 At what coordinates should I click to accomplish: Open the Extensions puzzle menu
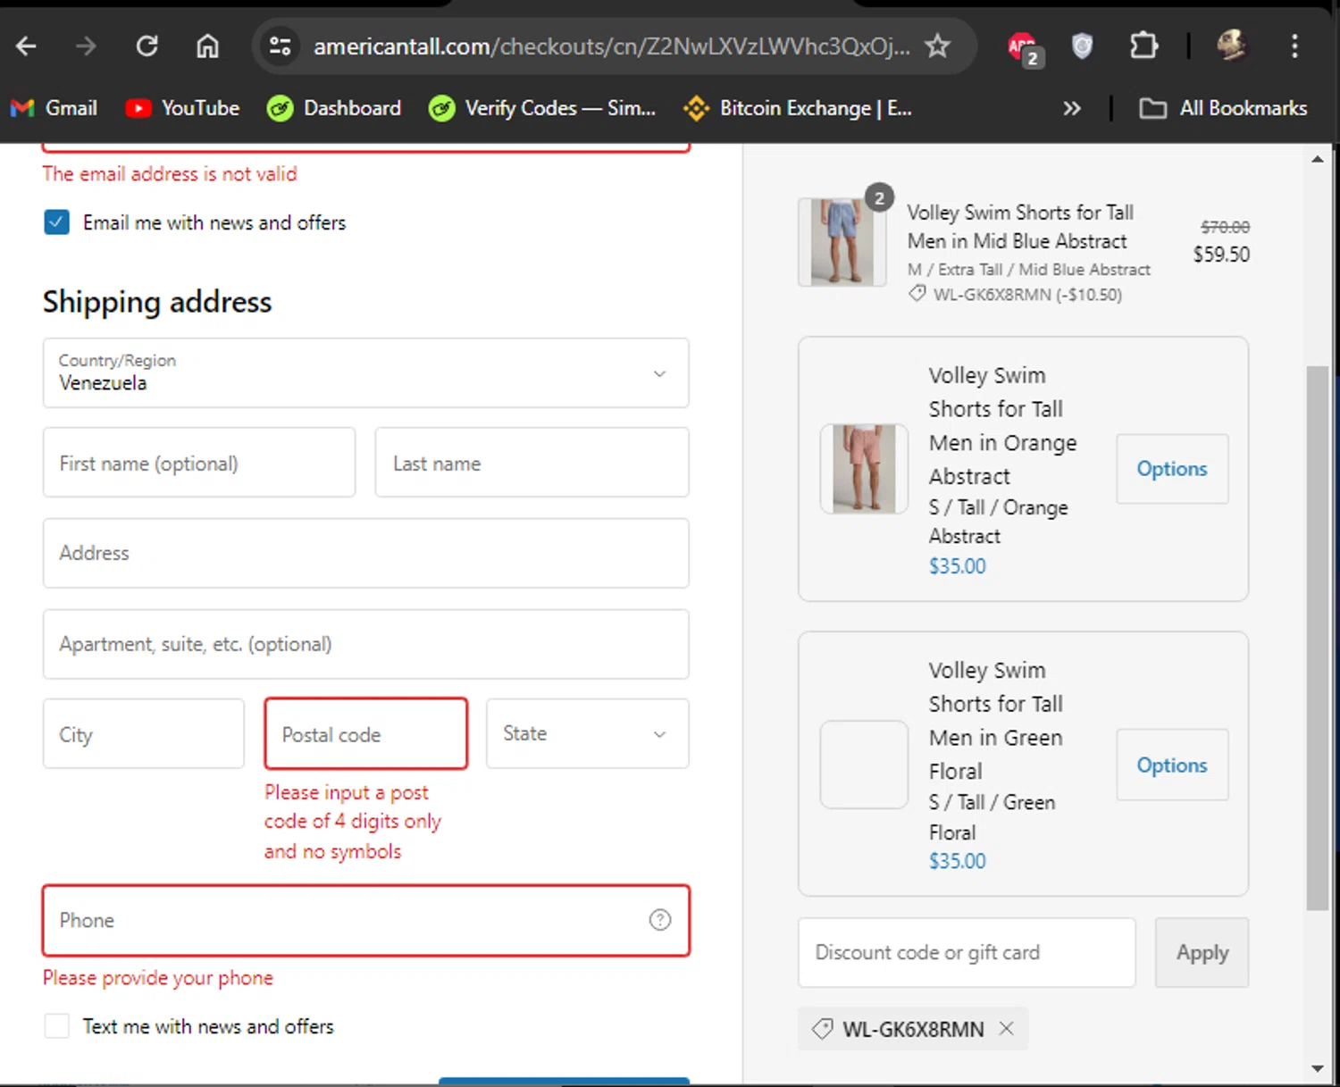click(x=1143, y=46)
